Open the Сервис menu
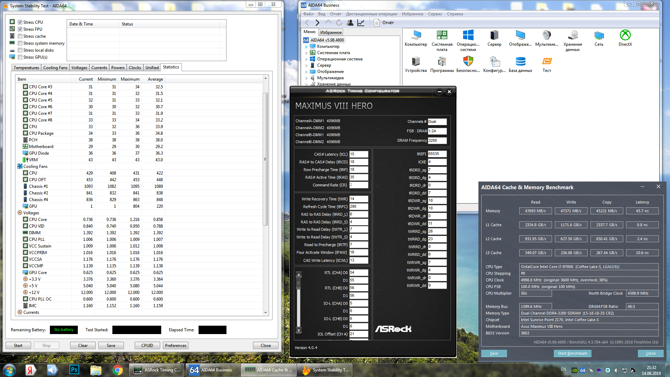 pos(435,14)
